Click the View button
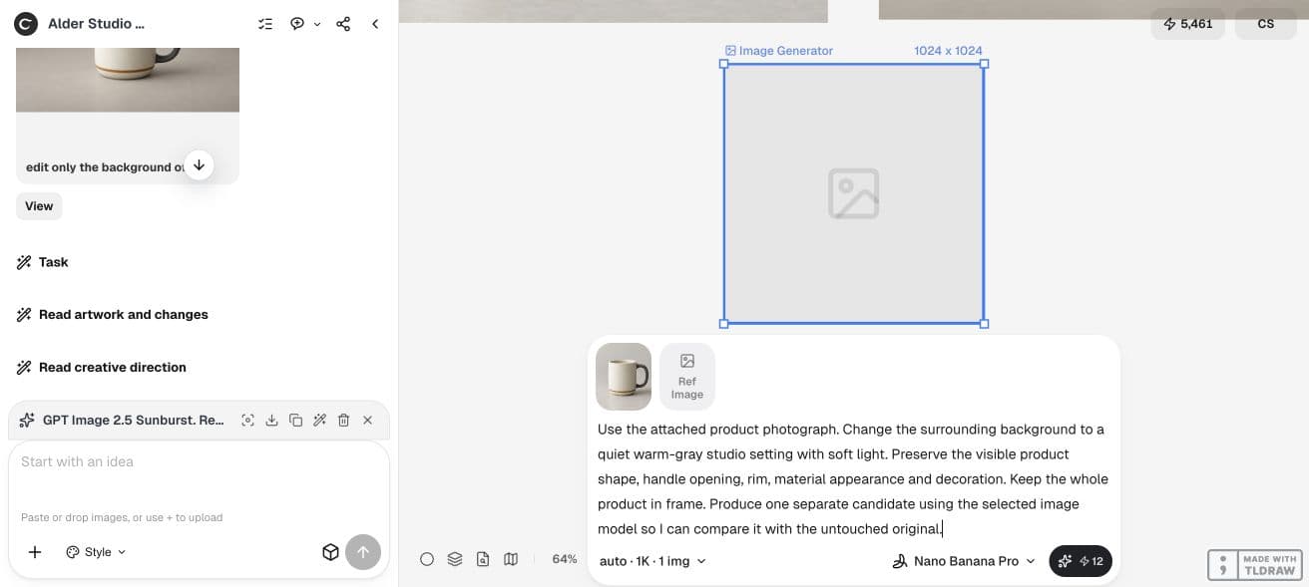The width and height of the screenshot is (1309, 587). tap(39, 206)
